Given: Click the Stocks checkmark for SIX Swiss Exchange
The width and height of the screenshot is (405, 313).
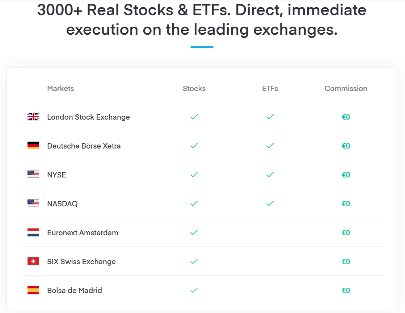Looking at the screenshot, I should pyautogui.click(x=194, y=261).
